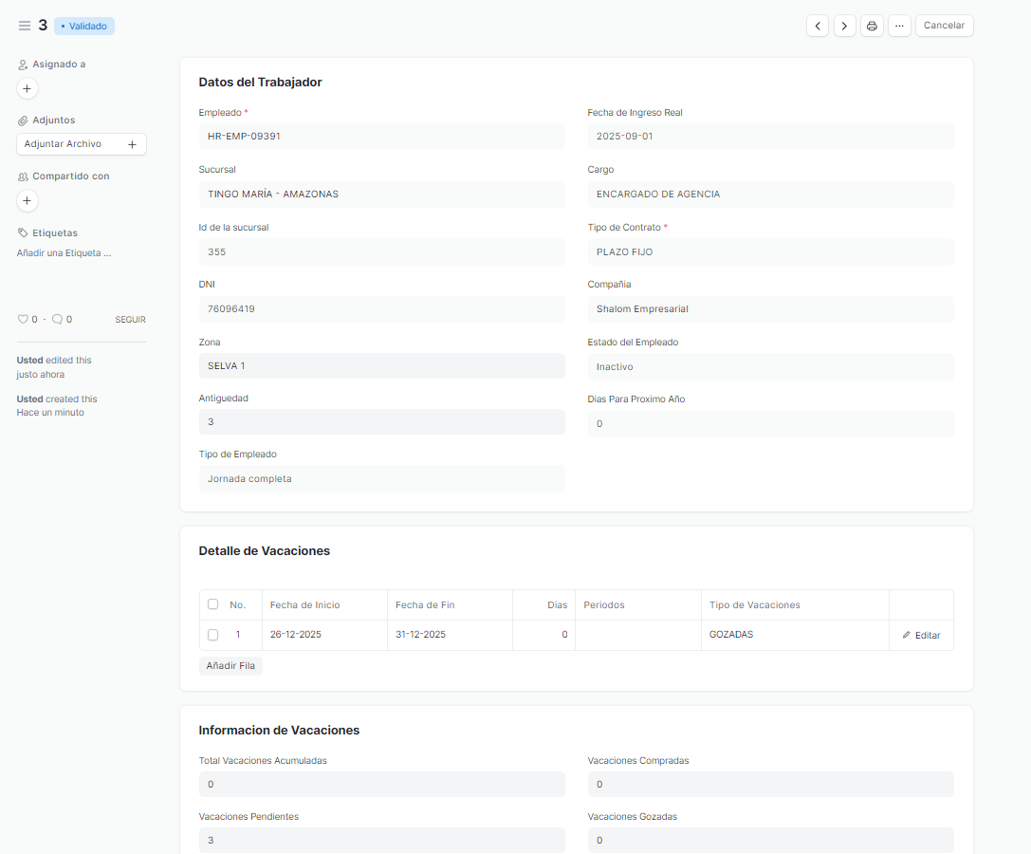Check row 1 in Detalle de Vacaciones
1031x854 pixels.
pyautogui.click(x=212, y=635)
